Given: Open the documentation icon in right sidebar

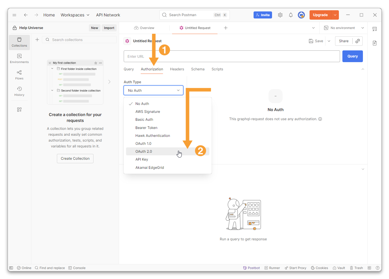Looking at the screenshot, I should coord(375,43).
